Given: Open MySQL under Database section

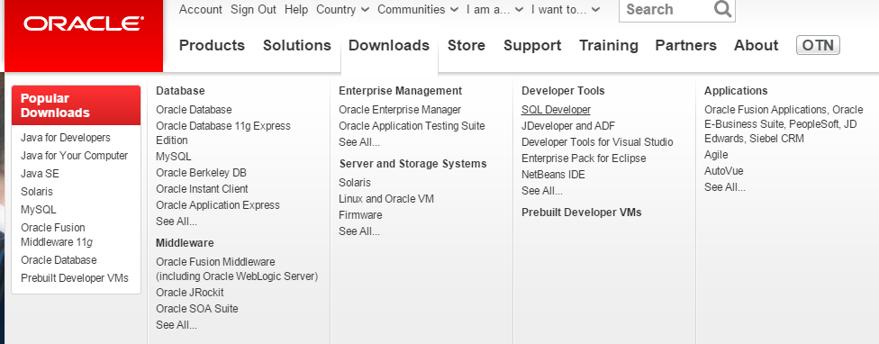Looking at the screenshot, I should [x=174, y=157].
